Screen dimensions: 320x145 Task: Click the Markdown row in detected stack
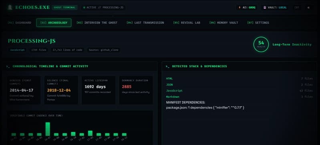pos(239,97)
